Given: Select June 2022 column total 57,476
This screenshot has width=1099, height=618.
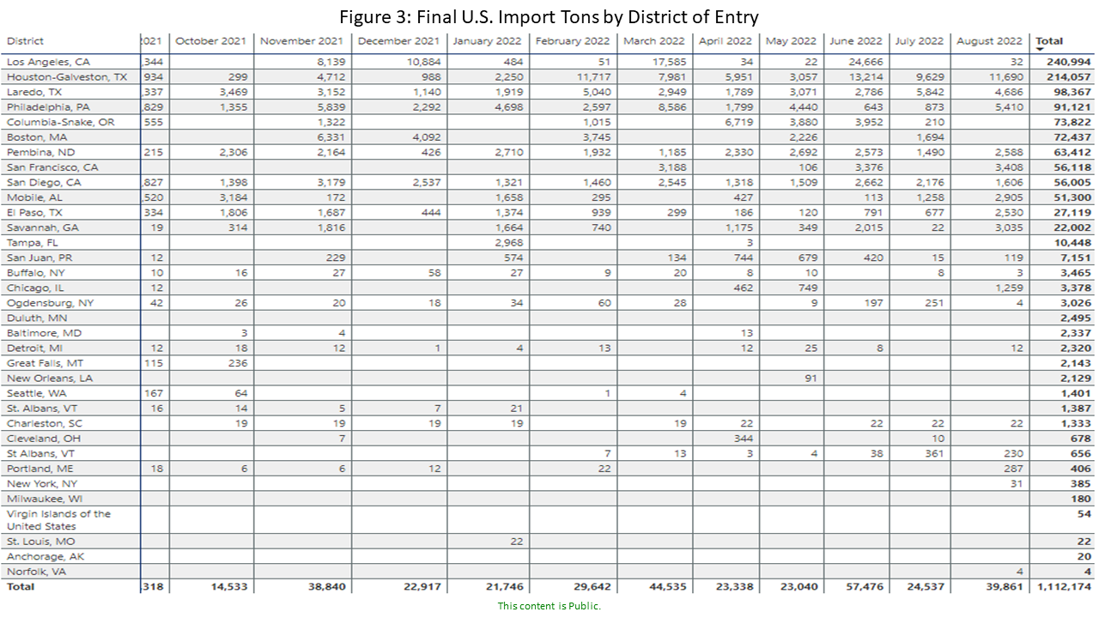Looking at the screenshot, I should click(x=863, y=586).
